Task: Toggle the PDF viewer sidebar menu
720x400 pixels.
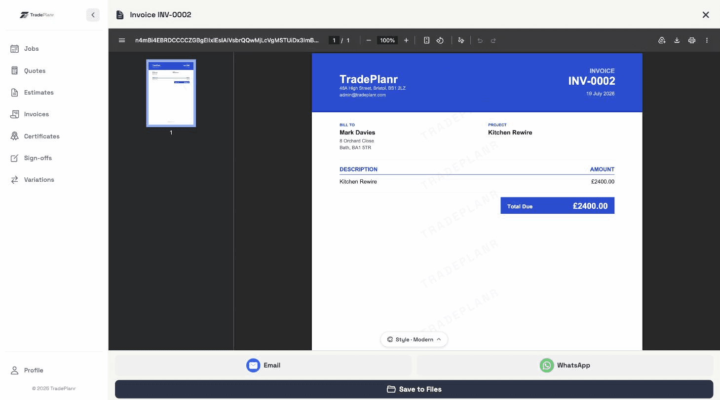Action: pyautogui.click(x=122, y=40)
